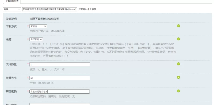Click the green checkmark for 来源
The width and height of the screenshot is (214, 105).
click(178, 39)
